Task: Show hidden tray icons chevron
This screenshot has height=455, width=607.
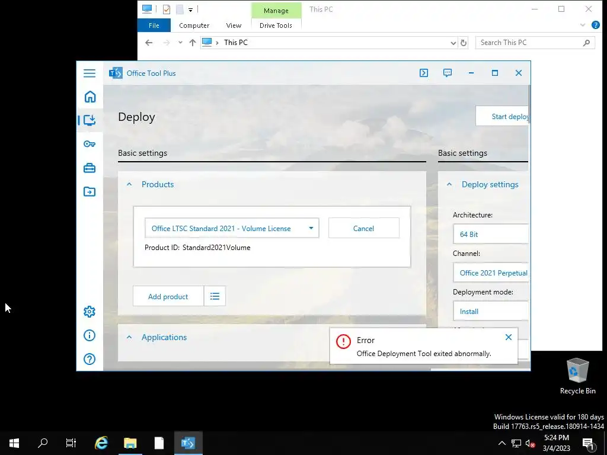Action: click(501, 443)
